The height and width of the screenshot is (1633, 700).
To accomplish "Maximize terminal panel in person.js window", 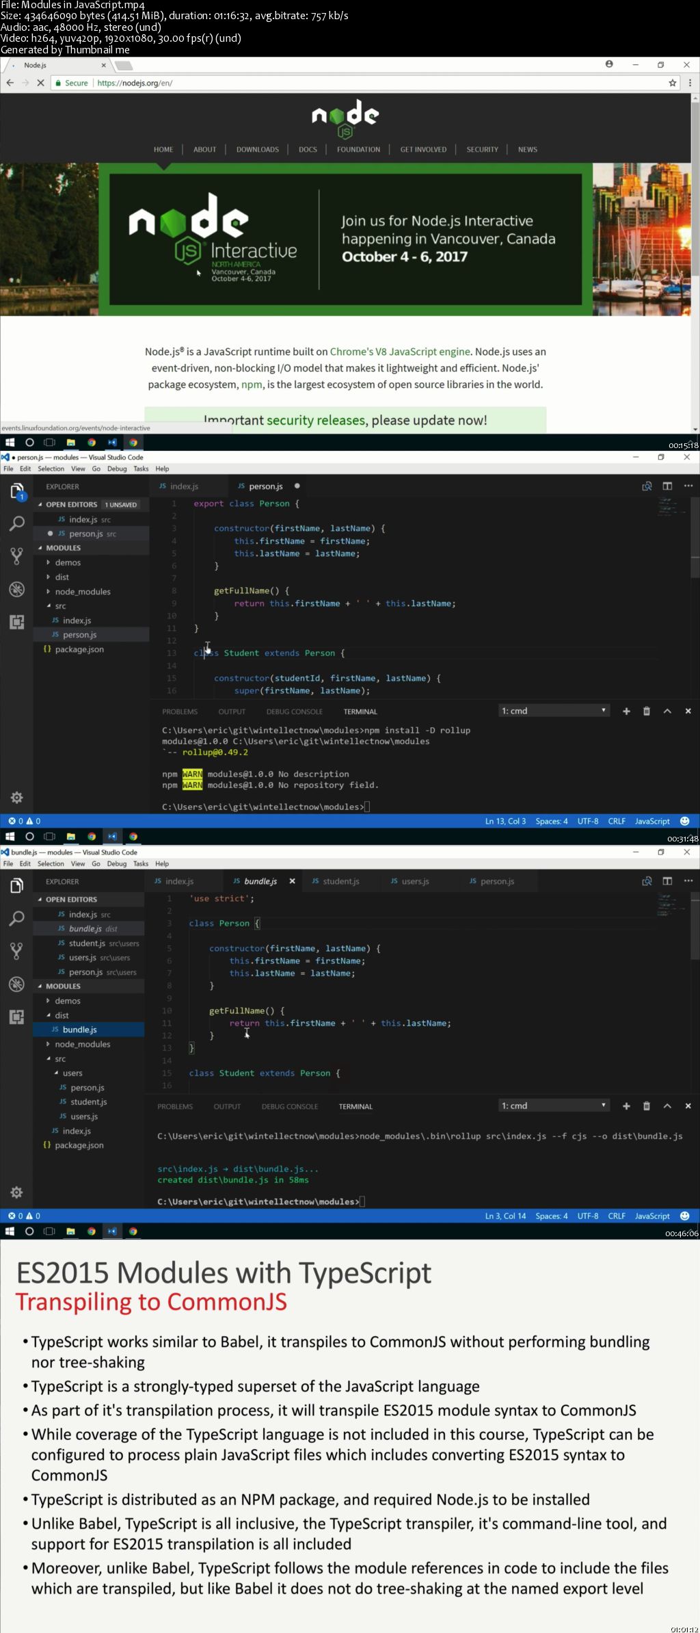I will click(x=667, y=711).
